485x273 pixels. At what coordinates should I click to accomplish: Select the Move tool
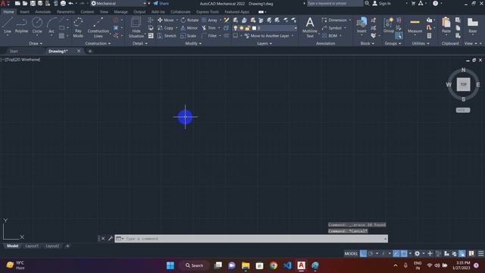(165, 20)
